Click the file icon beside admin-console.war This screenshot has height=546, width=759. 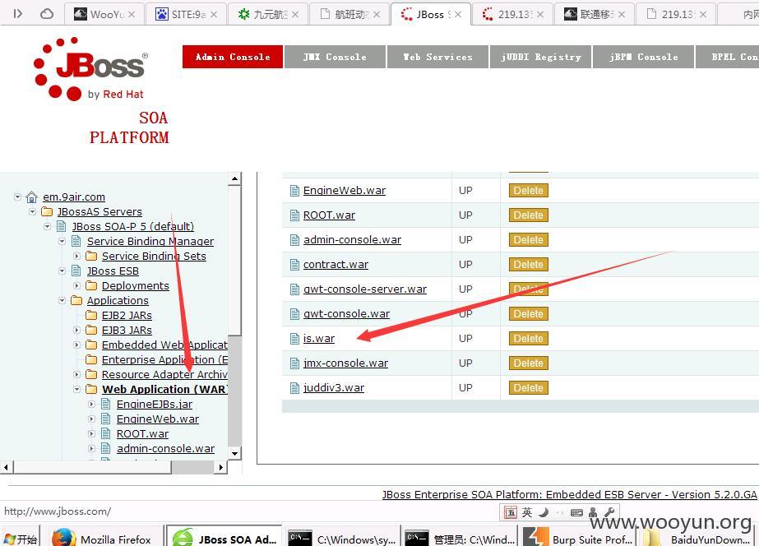coord(294,240)
